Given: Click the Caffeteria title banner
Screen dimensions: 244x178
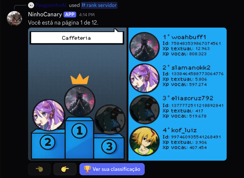Looking at the screenshot, I should (76, 38).
